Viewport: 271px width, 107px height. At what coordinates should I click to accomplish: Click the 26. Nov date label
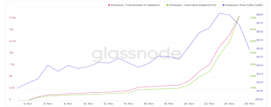coord(250,104)
